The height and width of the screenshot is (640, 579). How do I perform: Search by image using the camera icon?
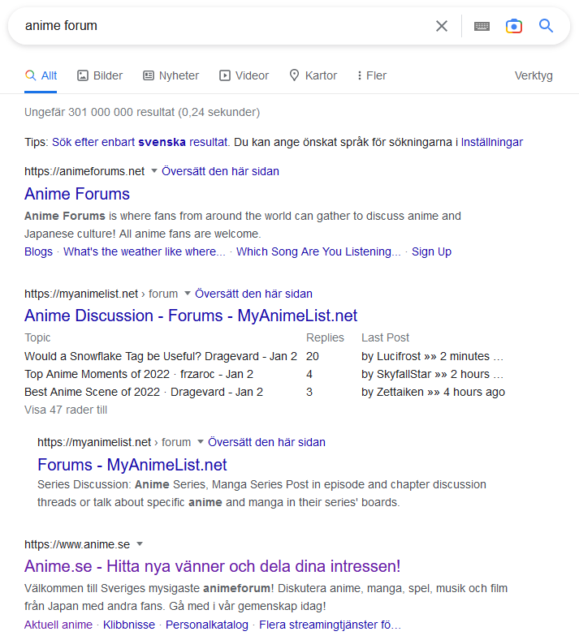[513, 26]
